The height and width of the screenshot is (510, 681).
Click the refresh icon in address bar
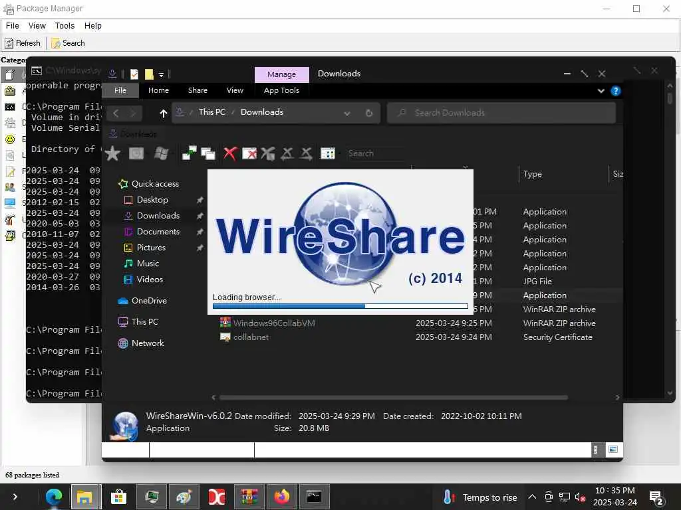point(368,113)
